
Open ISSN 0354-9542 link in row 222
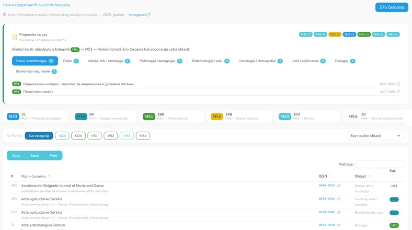click(327, 212)
